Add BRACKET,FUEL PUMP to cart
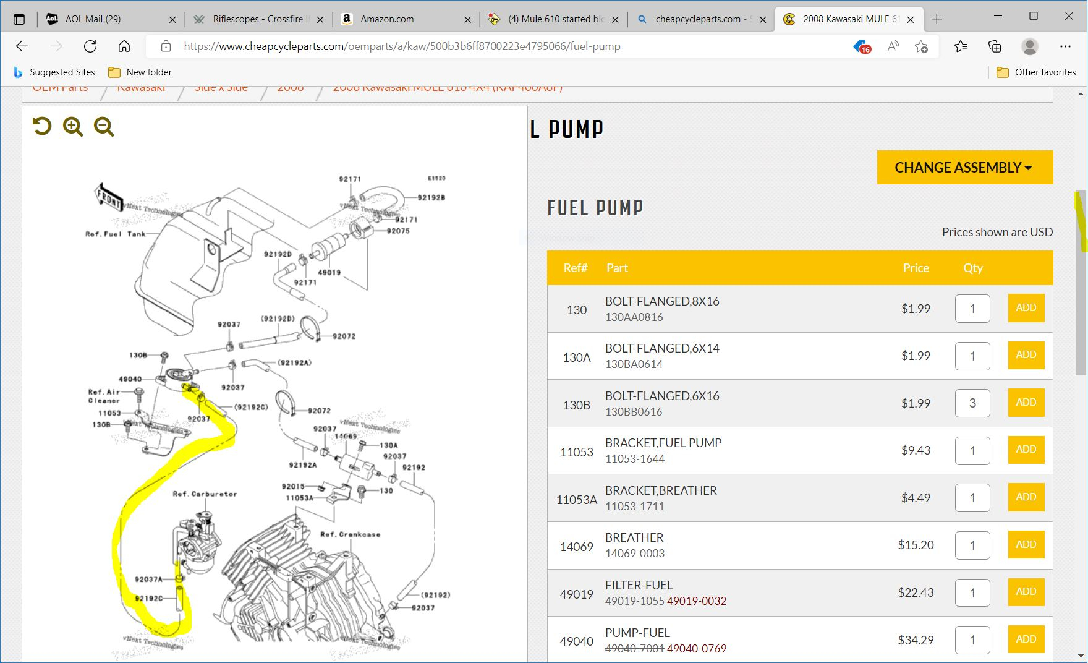Image resolution: width=1088 pixels, height=663 pixels. [1026, 450]
